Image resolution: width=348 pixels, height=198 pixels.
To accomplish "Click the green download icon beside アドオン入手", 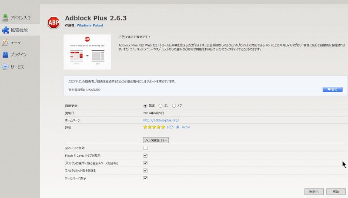I will click(5, 18).
